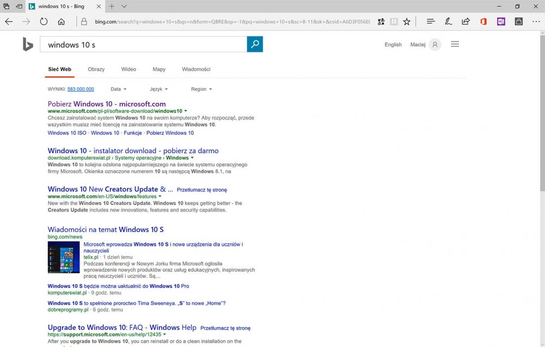This screenshot has height=347, width=545.
Task: Select the Sieć Web tab
Action: [59, 70]
